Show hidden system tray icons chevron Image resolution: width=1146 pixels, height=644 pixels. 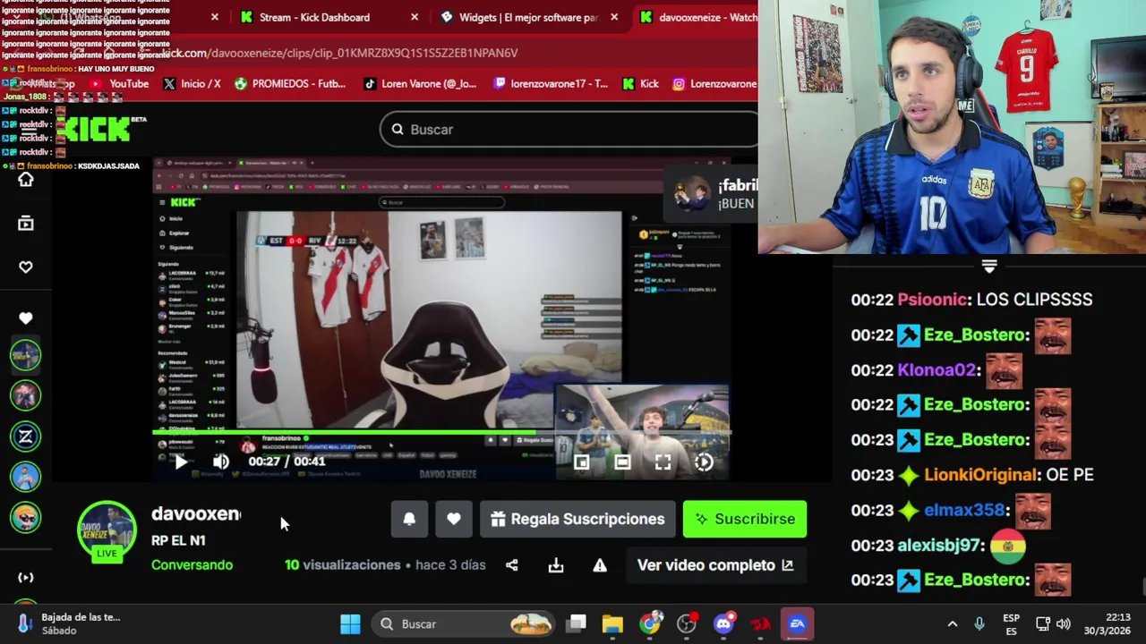click(x=953, y=624)
